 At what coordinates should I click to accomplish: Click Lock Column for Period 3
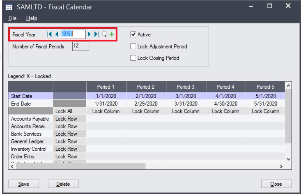click(186, 111)
